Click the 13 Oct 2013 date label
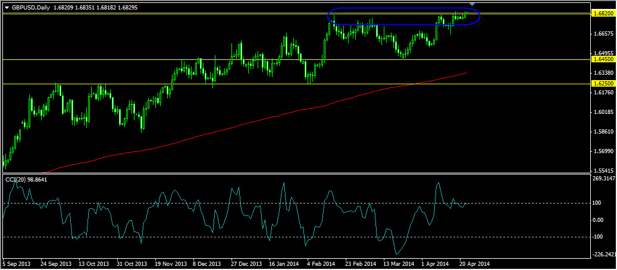This screenshot has width=617, height=270. pos(93,263)
